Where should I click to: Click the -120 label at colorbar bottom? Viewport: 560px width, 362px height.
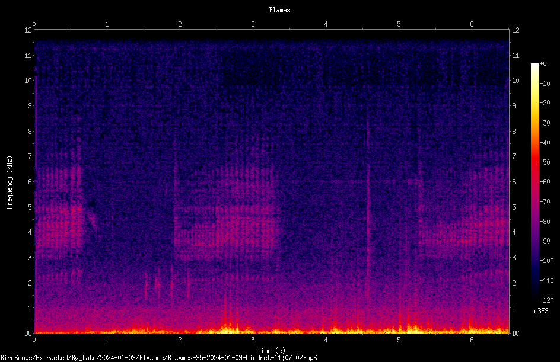(546, 300)
